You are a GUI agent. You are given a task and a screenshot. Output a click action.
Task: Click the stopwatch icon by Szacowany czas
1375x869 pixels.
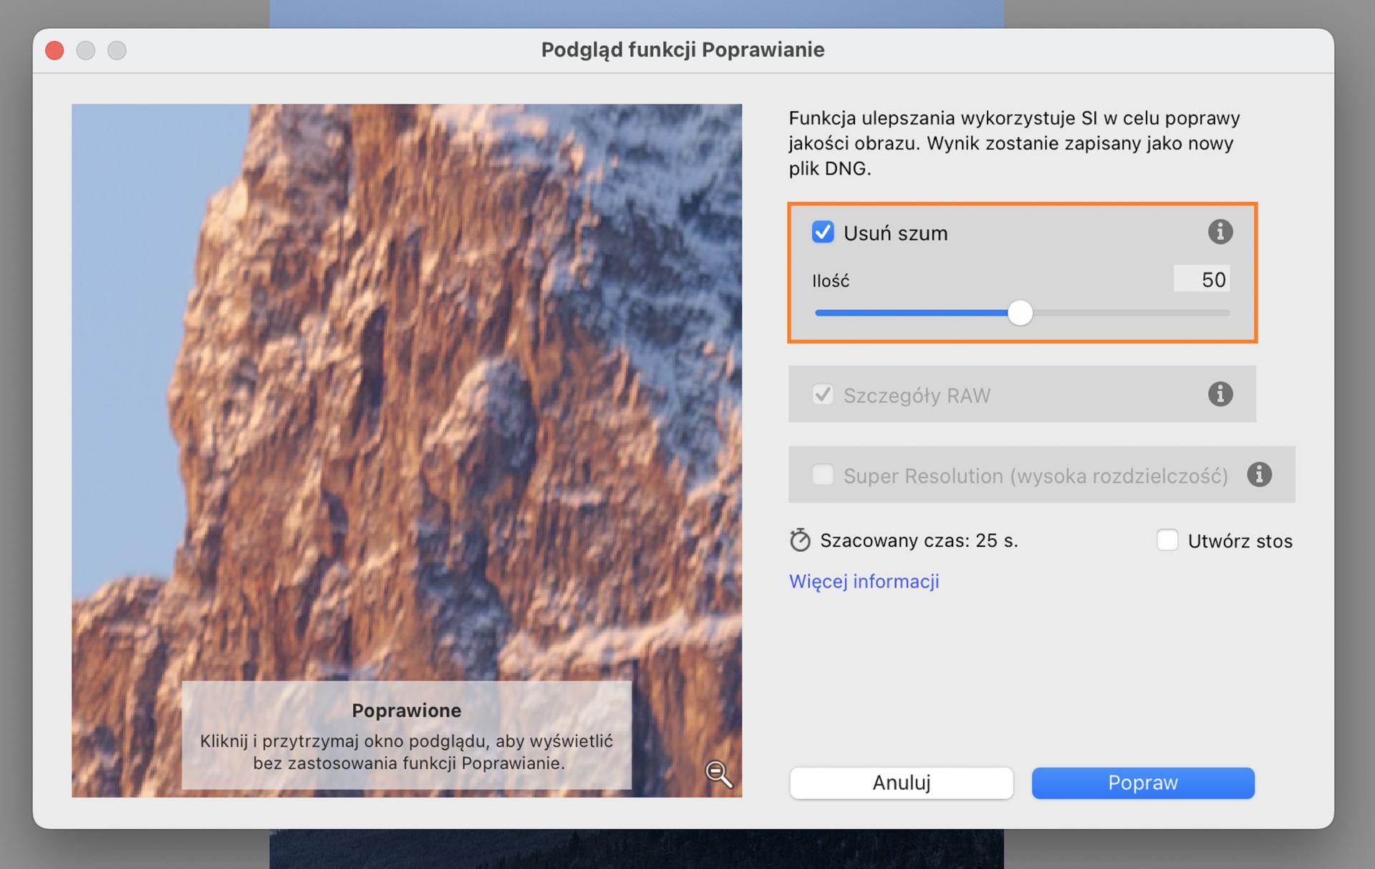pyautogui.click(x=799, y=540)
